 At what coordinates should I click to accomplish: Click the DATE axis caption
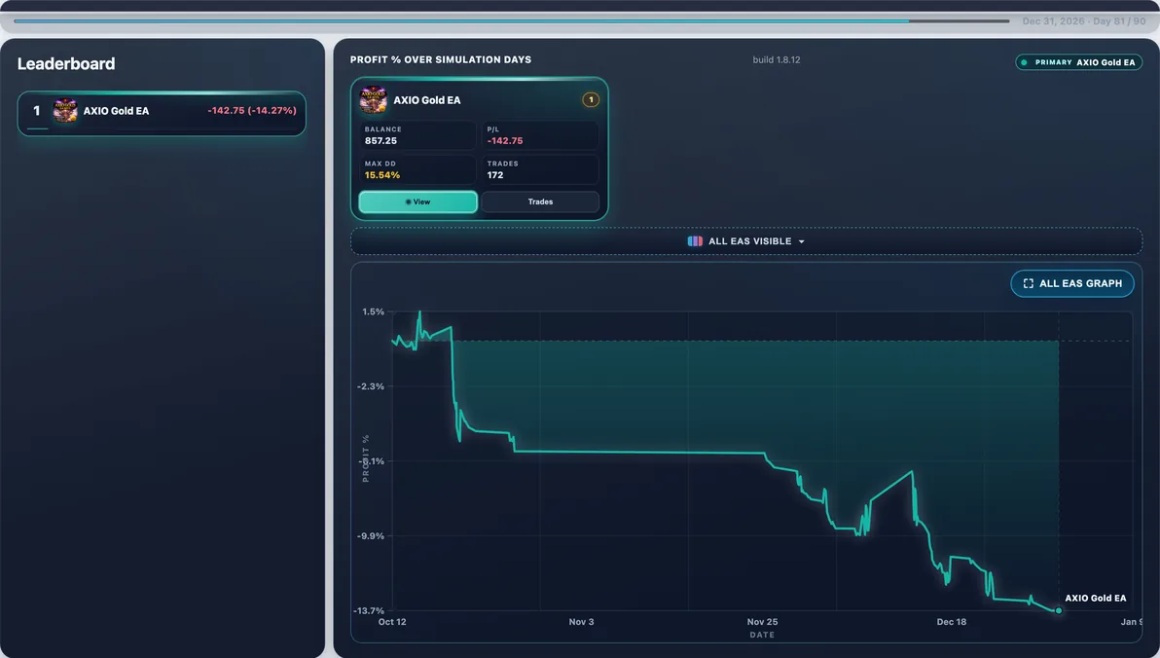pyautogui.click(x=762, y=635)
